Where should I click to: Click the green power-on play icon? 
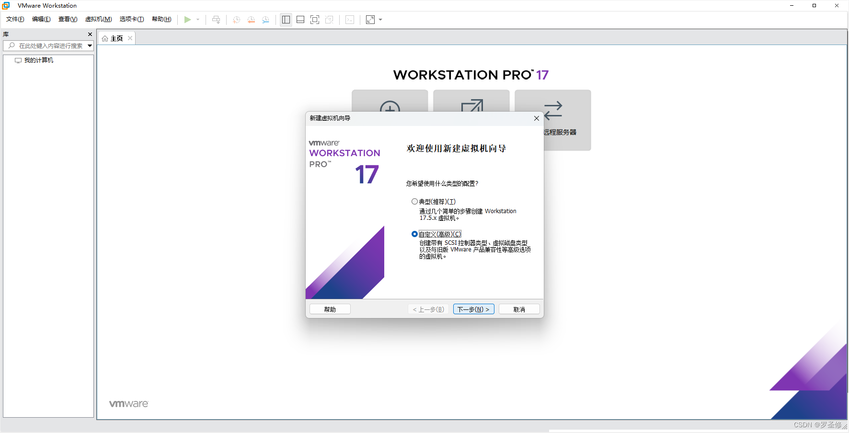click(187, 20)
